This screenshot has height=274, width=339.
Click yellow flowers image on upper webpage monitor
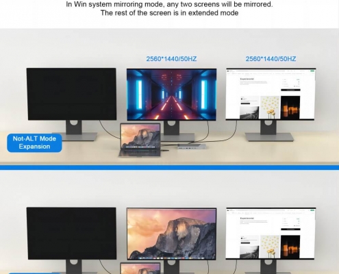pyautogui.click(x=270, y=107)
